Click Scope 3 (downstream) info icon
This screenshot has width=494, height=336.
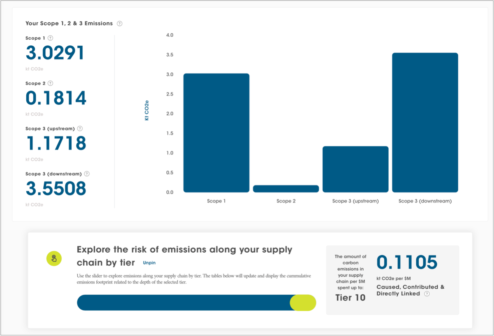click(x=87, y=174)
